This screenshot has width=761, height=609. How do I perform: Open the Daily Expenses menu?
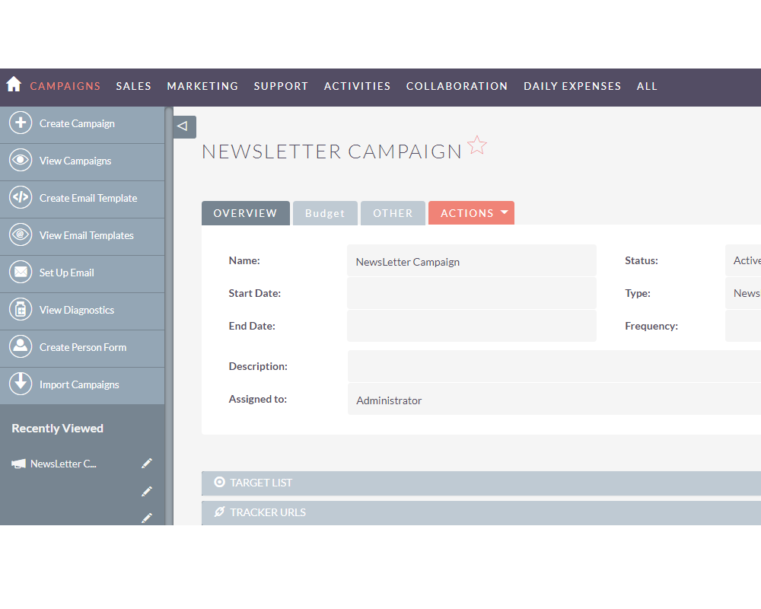coord(572,86)
